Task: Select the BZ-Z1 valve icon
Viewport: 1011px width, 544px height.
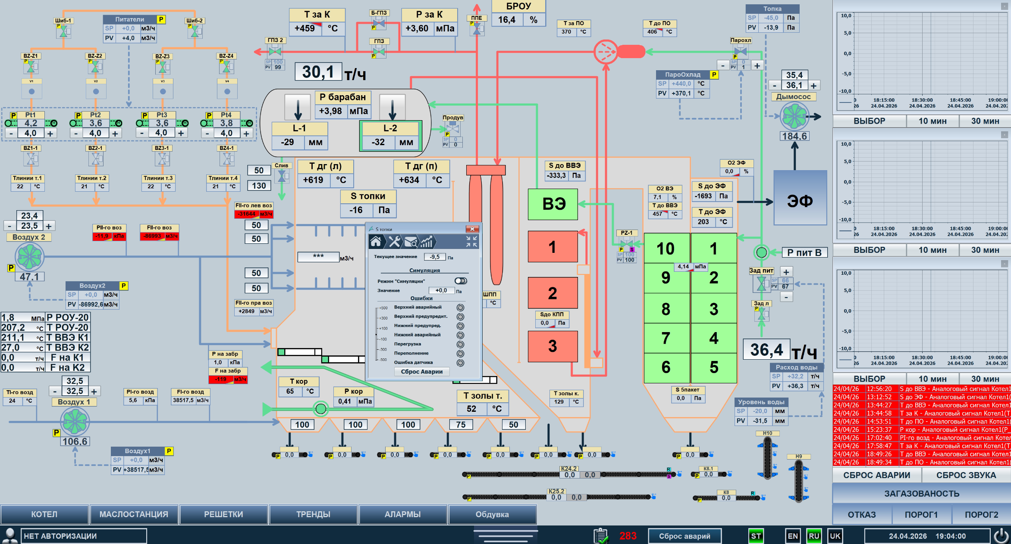Action: pyautogui.click(x=31, y=67)
